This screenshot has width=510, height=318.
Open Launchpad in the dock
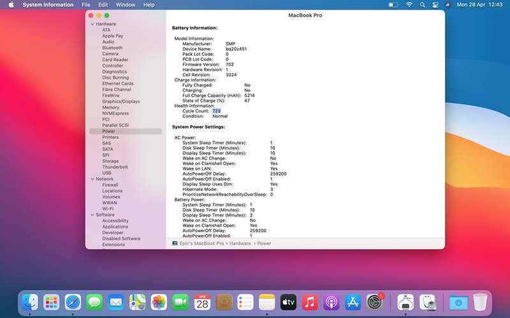52,303
